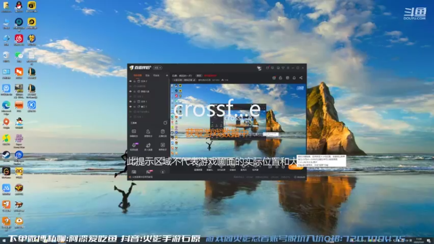Select the 文本 2 source row

click(x=149, y=81)
